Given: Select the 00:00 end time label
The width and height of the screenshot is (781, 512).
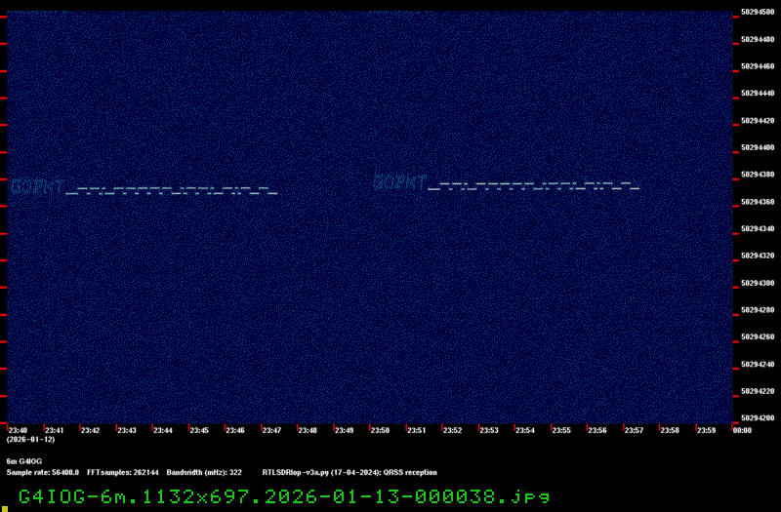Looking at the screenshot, I should coord(742,430).
